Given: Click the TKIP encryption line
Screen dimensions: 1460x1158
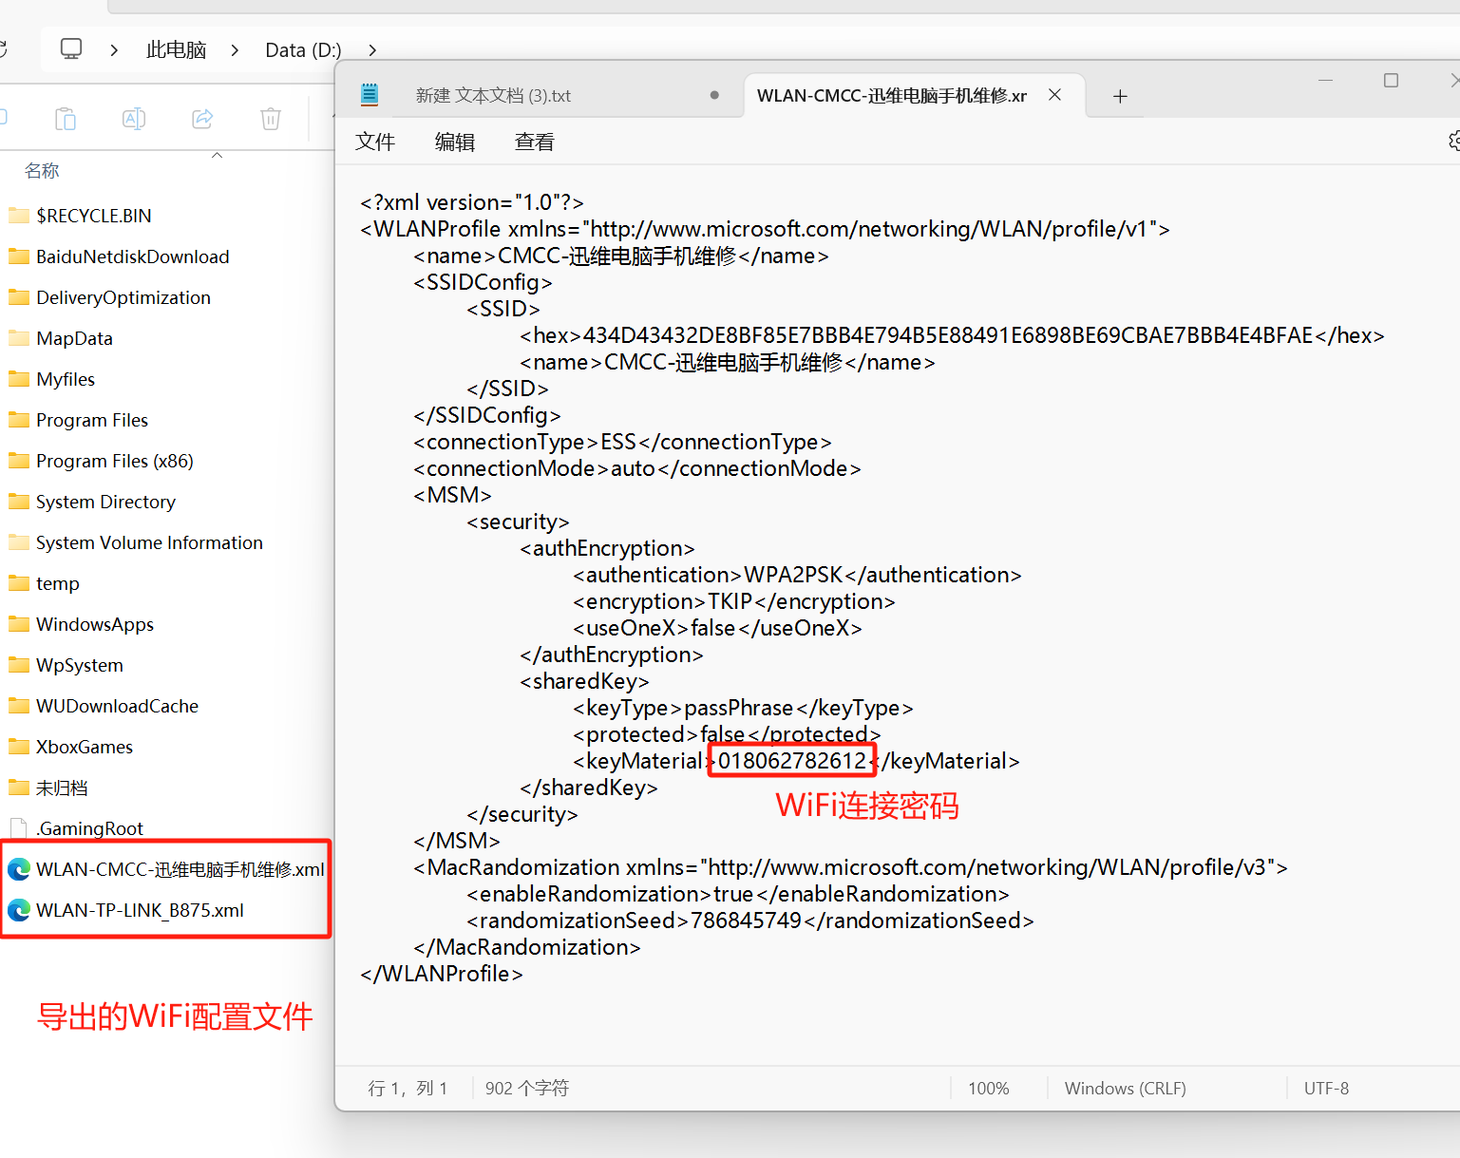Looking at the screenshot, I should (x=734, y=601).
